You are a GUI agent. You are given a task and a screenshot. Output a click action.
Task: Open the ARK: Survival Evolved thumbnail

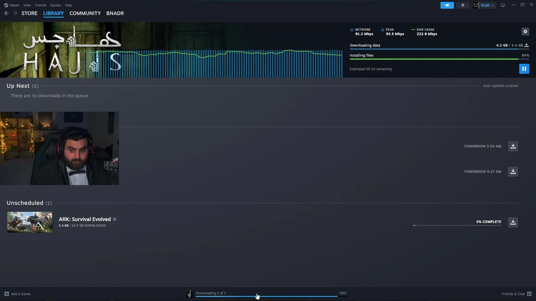(x=30, y=222)
